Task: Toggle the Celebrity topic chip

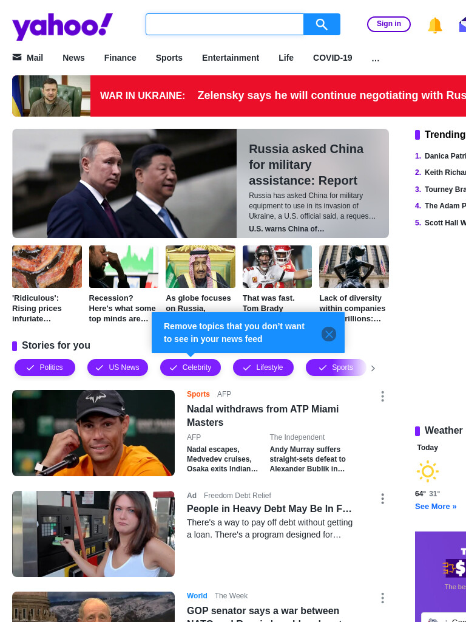Action: click(190, 367)
